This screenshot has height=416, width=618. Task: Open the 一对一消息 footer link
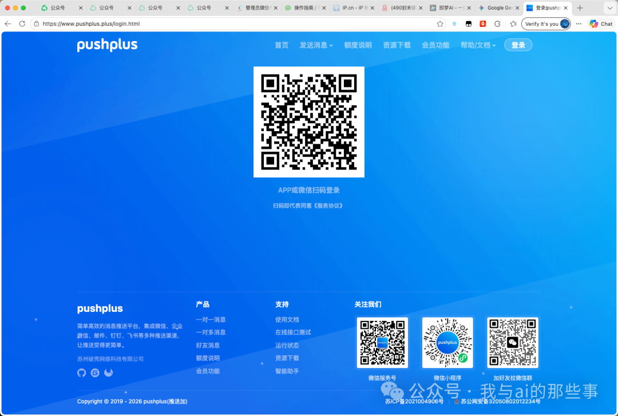pyautogui.click(x=211, y=320)
